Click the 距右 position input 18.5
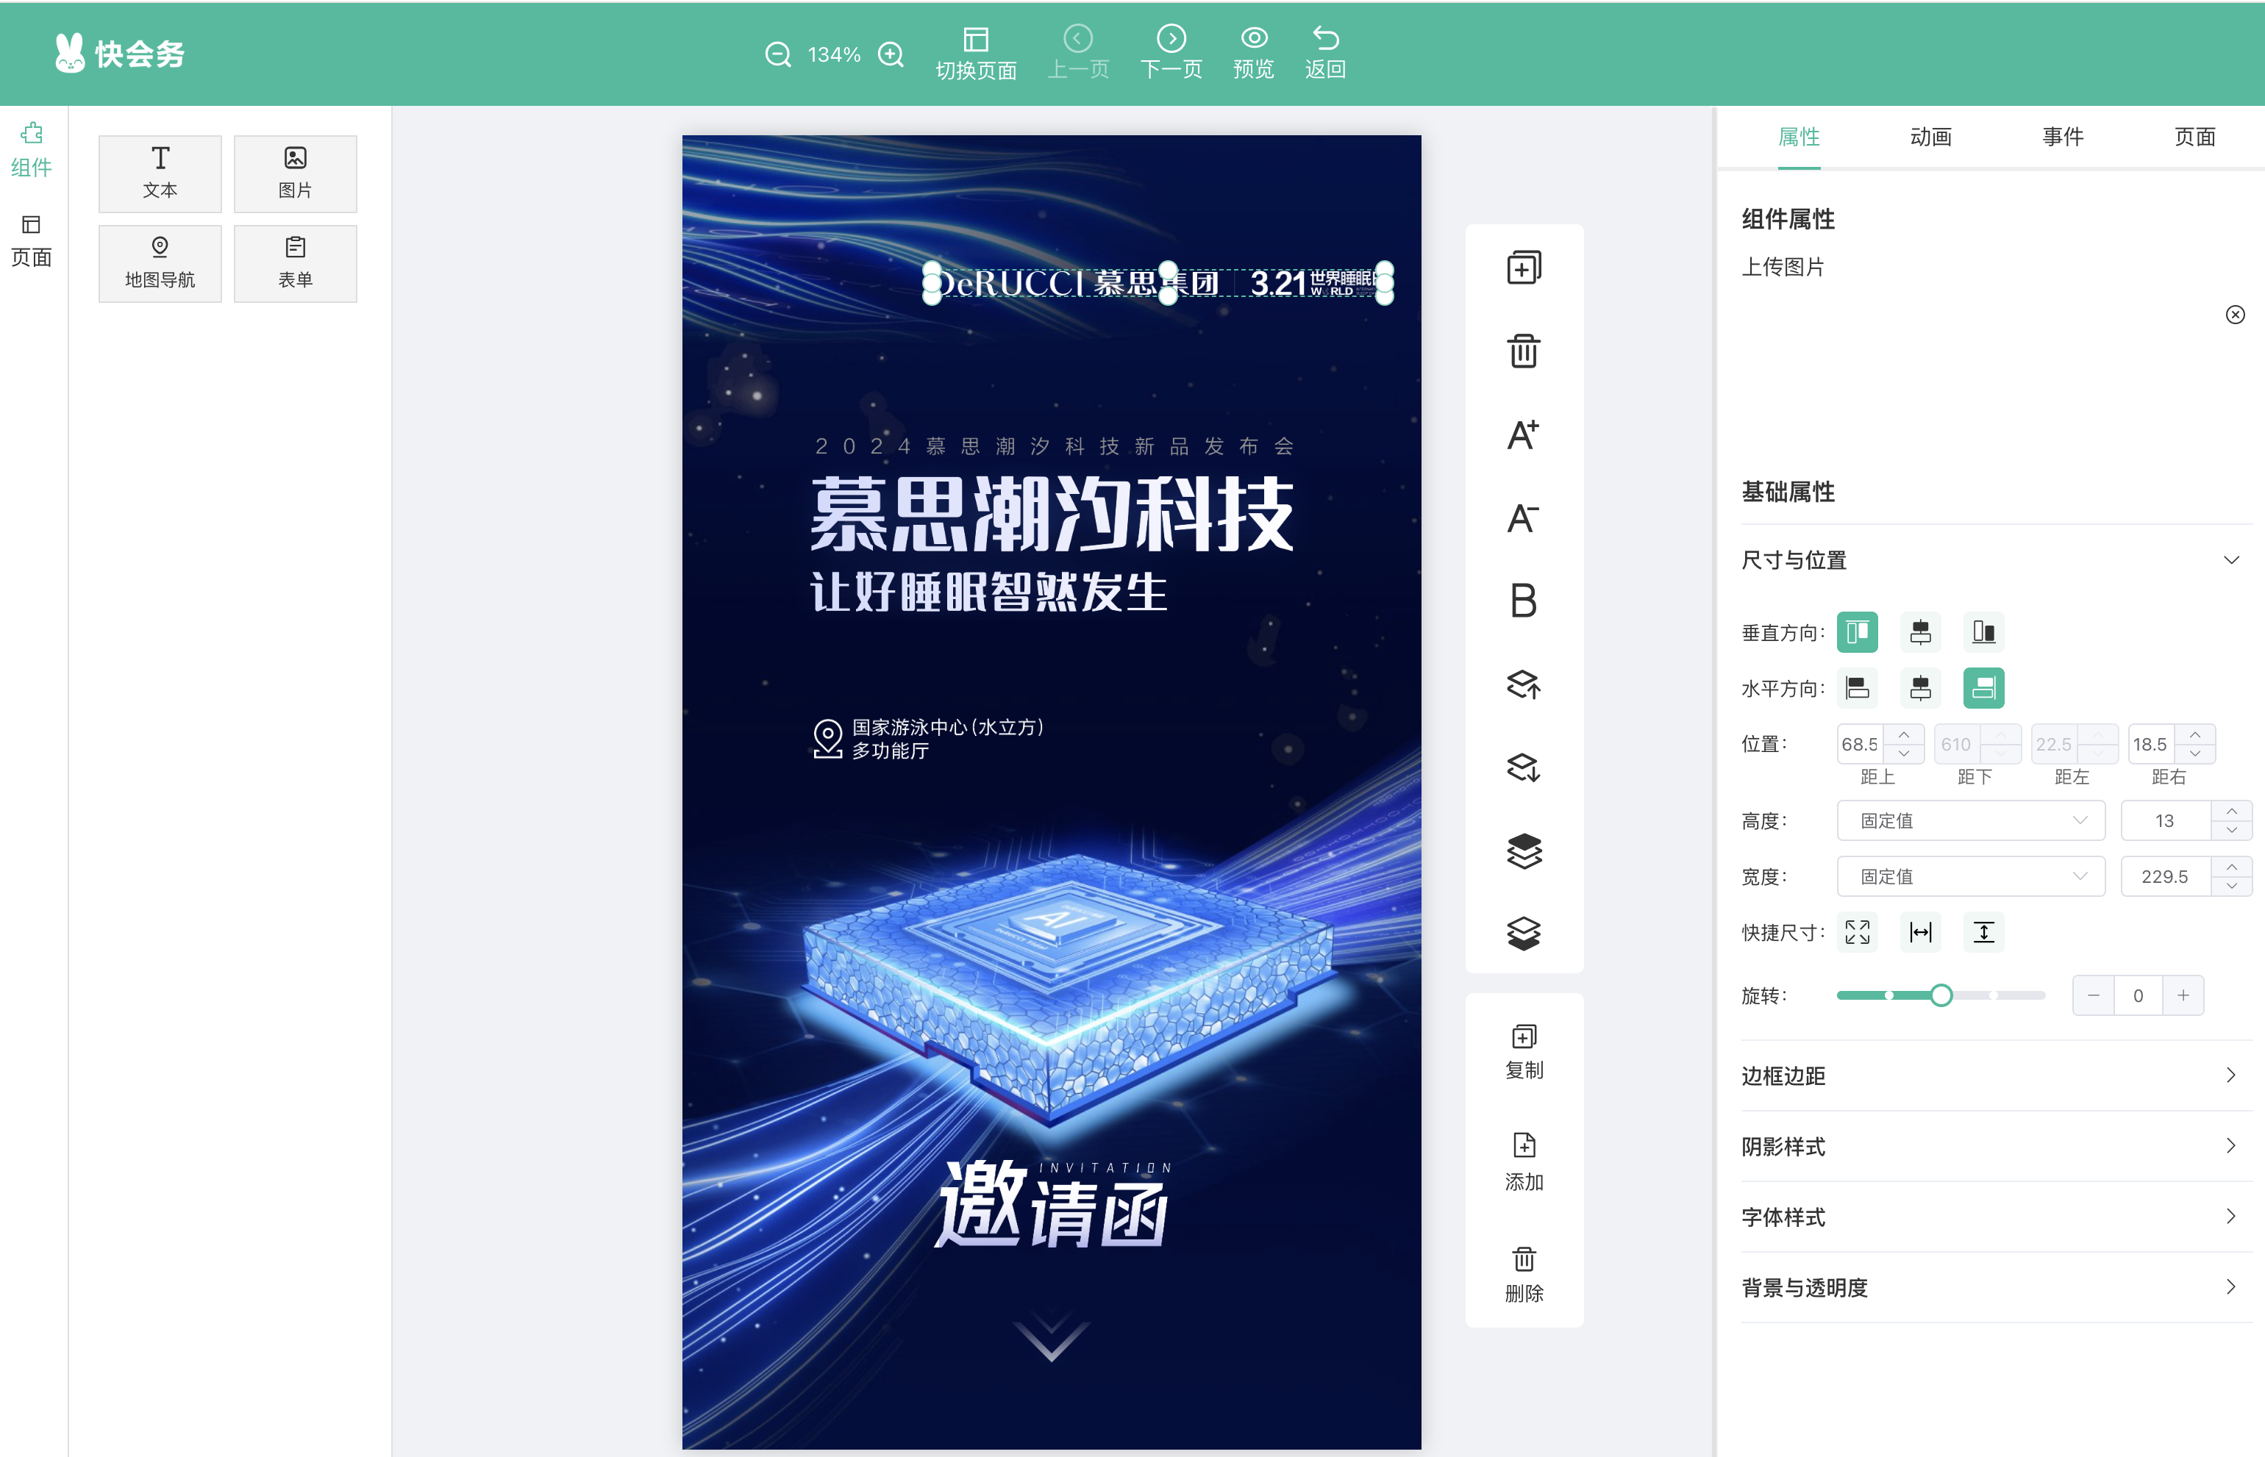2265x1457 pixels. click(2152, 745)
